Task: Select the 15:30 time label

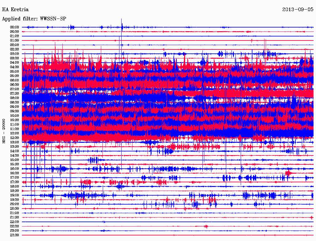Action: click(x=15, y=164)
